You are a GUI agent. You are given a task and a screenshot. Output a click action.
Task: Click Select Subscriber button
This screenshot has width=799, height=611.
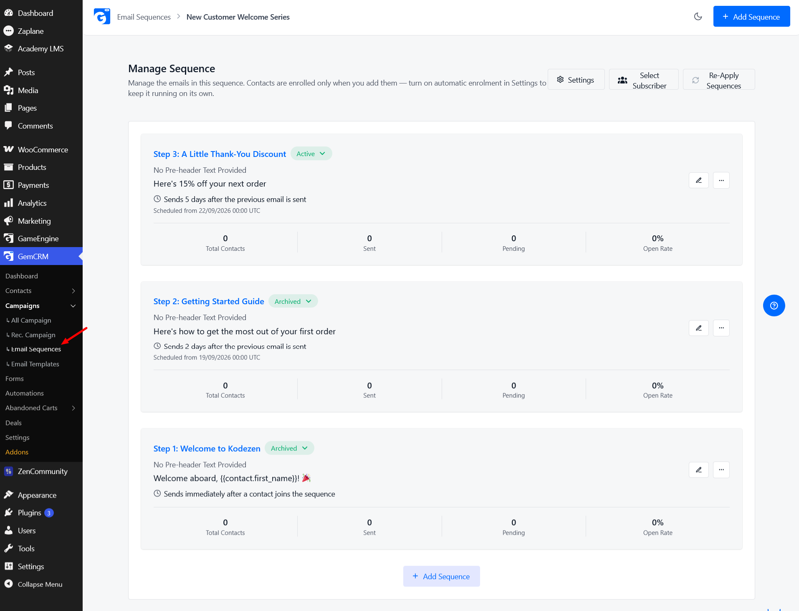(x=644, y=80)
